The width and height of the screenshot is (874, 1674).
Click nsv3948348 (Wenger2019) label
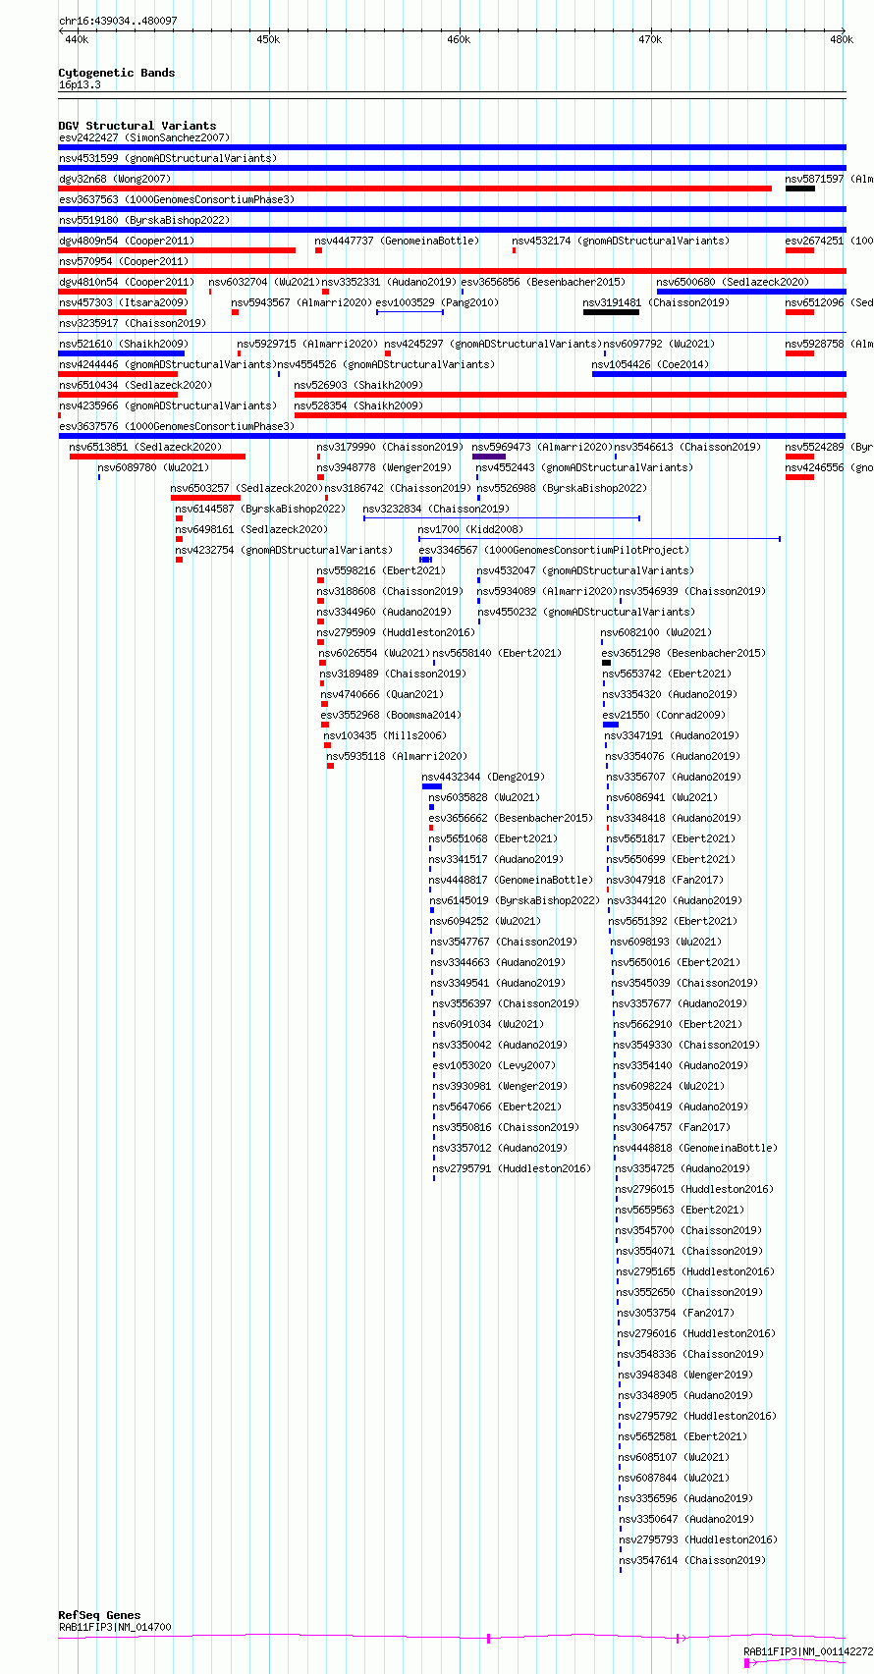pos(685,1376)
